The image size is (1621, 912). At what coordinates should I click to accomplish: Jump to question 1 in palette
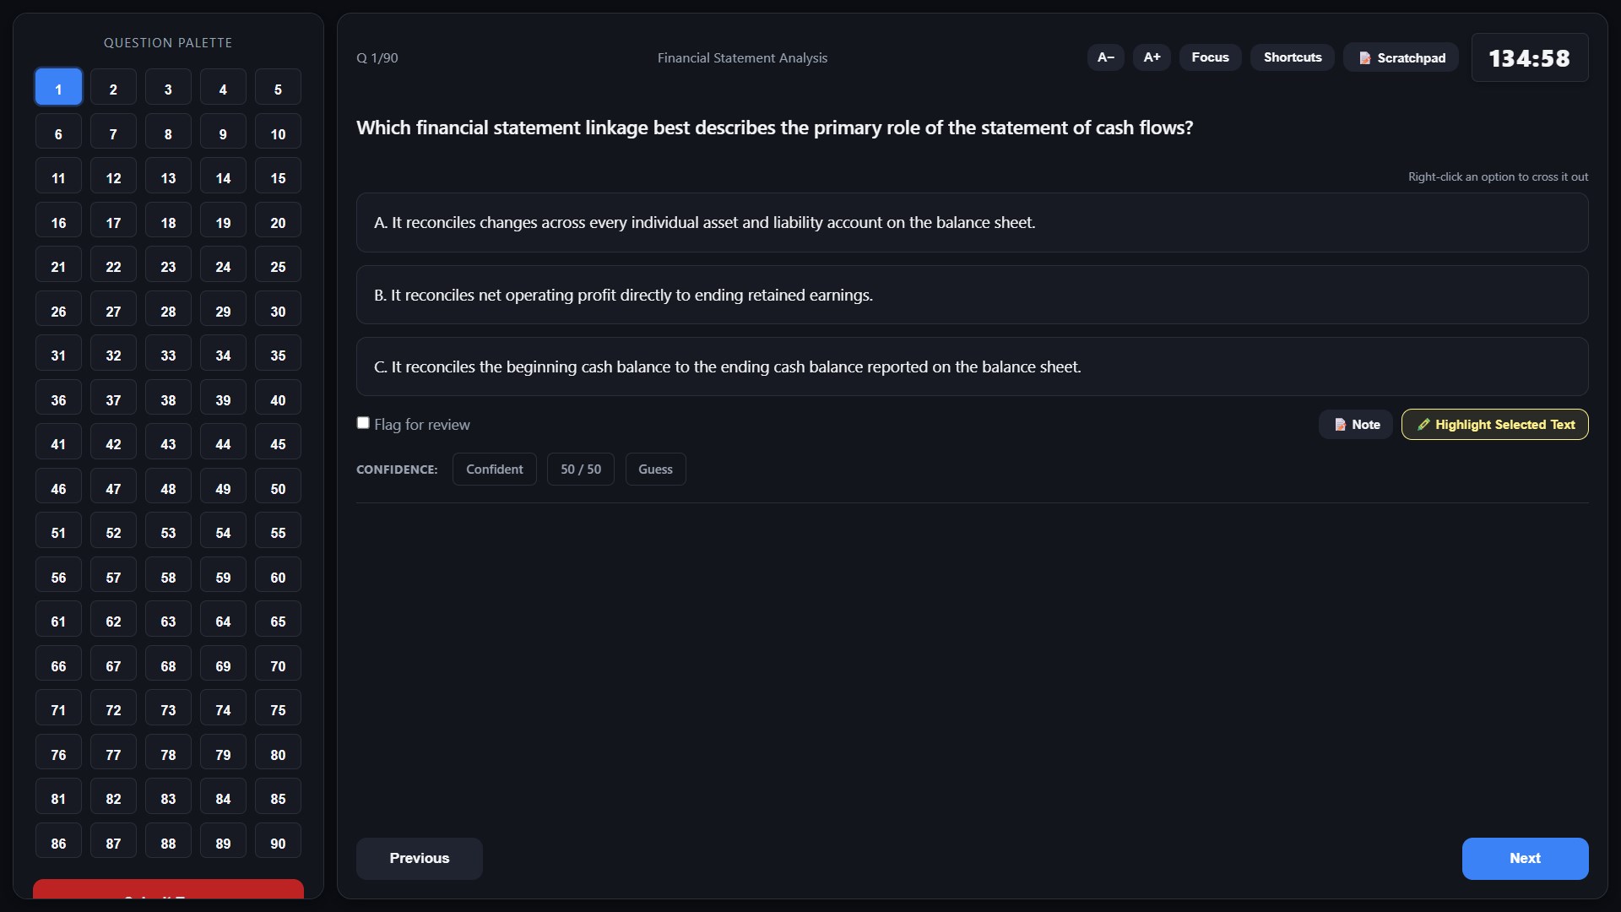[58, 88]
